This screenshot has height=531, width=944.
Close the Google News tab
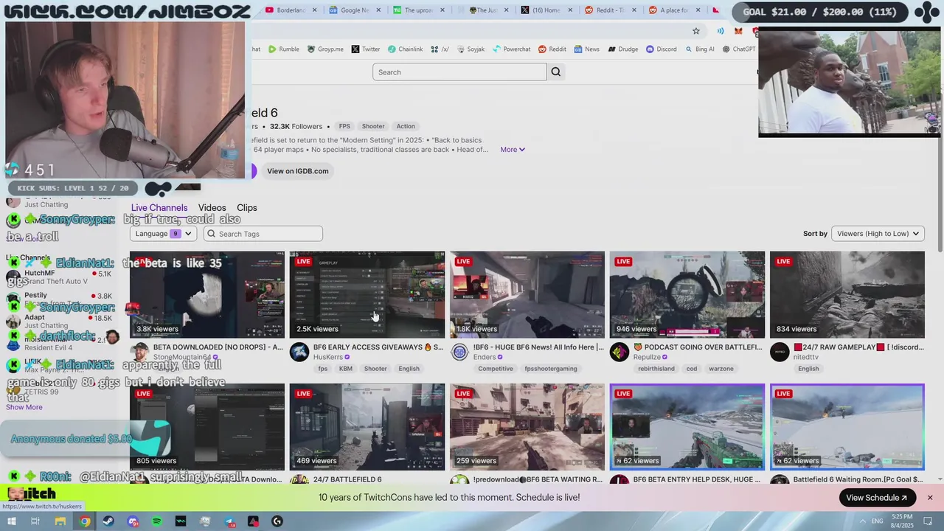(378, 10)
